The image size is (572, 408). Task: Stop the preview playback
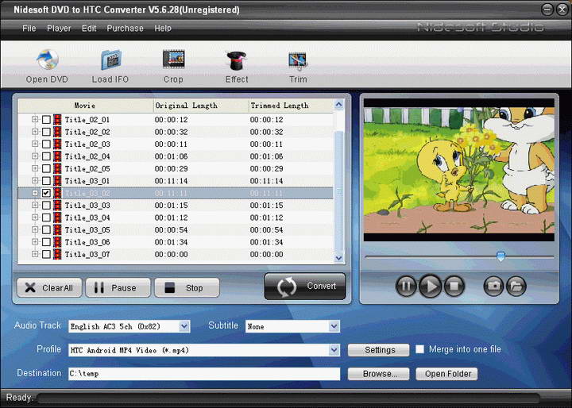[x=454, y=286]
